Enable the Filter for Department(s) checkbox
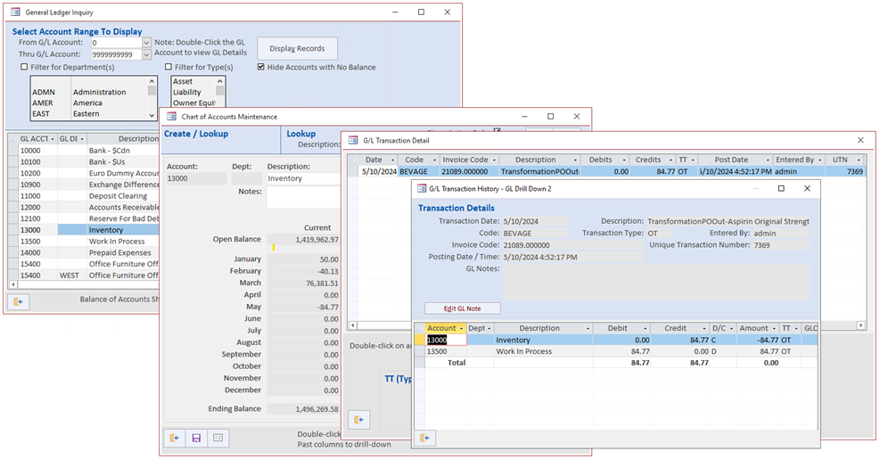The height and width of the screenshot is (460, 880). (x=24, y=67)
